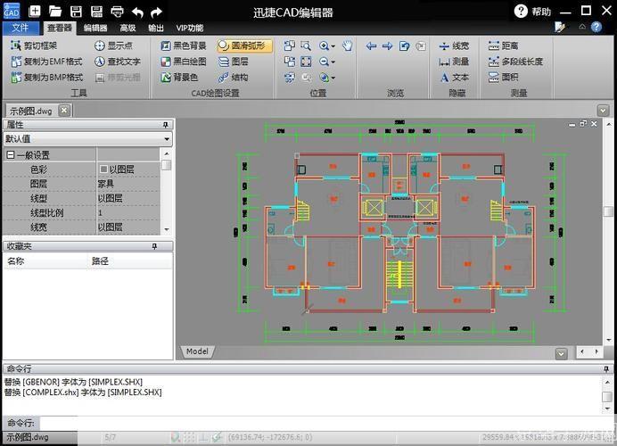Switch to the VIP功能 tab

pos(190,28)
